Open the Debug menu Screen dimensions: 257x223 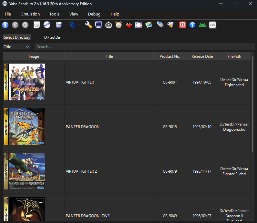94,14
